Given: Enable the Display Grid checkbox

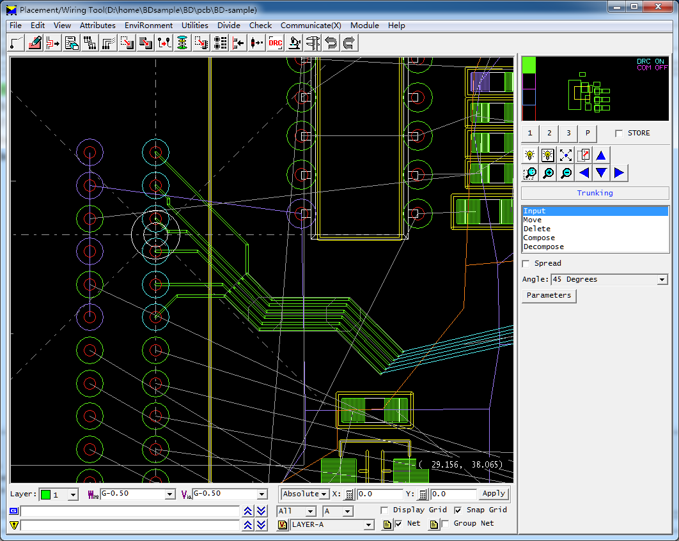Looking at the screenshot, I should 385,510.
